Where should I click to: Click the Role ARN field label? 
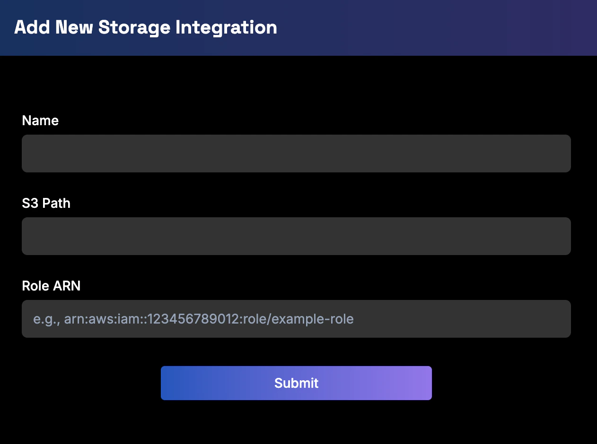[51, 286]
